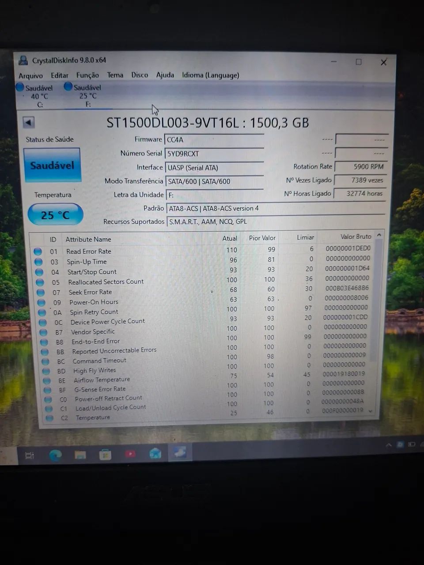Open the Disco menu
The height and width of the screenshot is (565, 424).
point(140,75)
